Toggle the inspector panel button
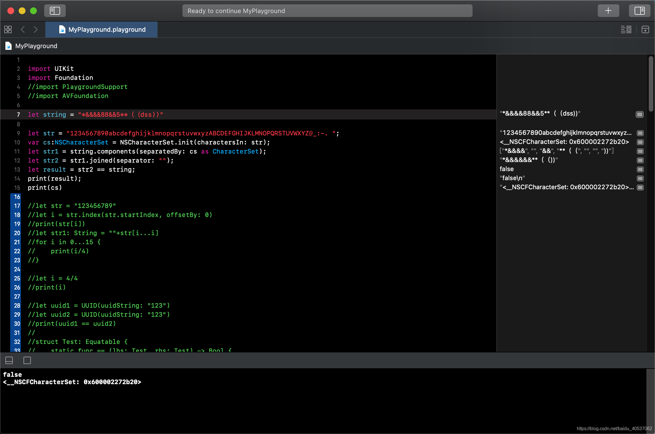This screenshot has width=655, height=434. 640,11
